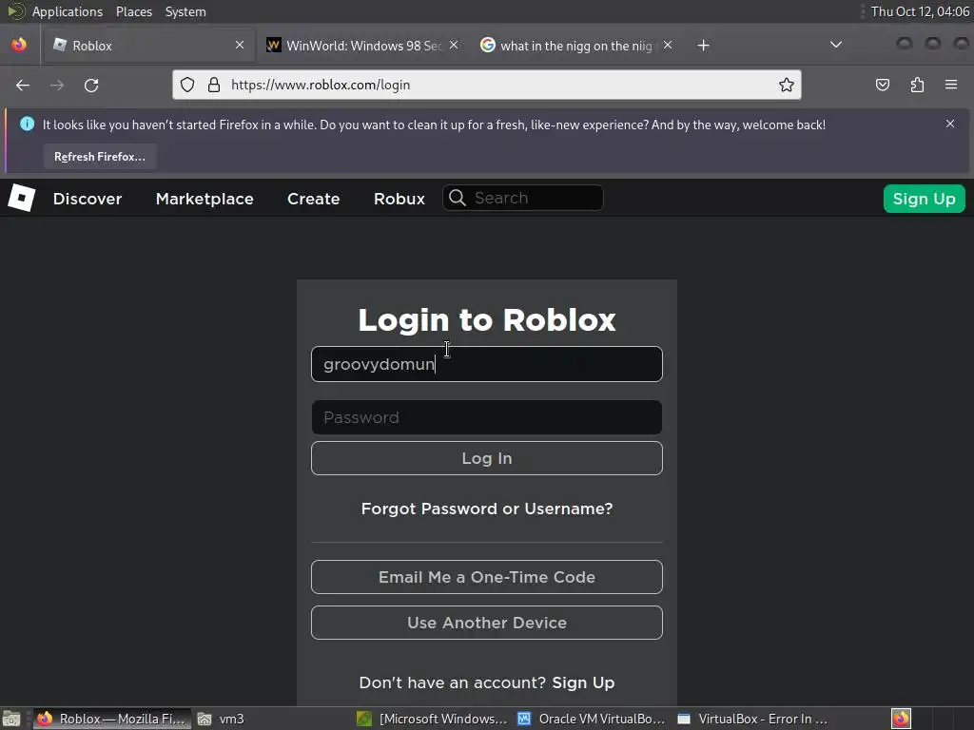Click the search magnifier icon

pos(458,198)
